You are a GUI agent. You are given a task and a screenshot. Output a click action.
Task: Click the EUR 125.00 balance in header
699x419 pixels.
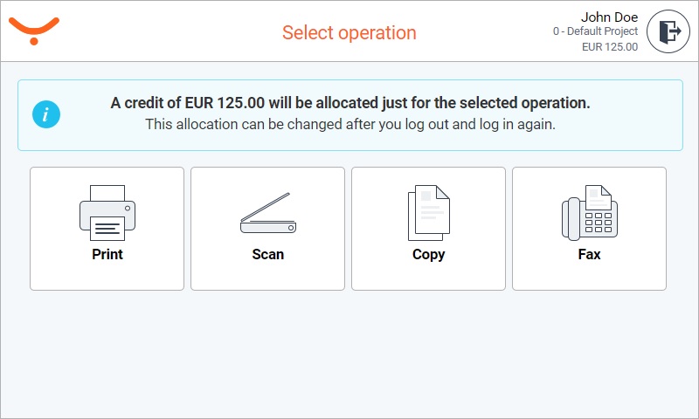610,47
